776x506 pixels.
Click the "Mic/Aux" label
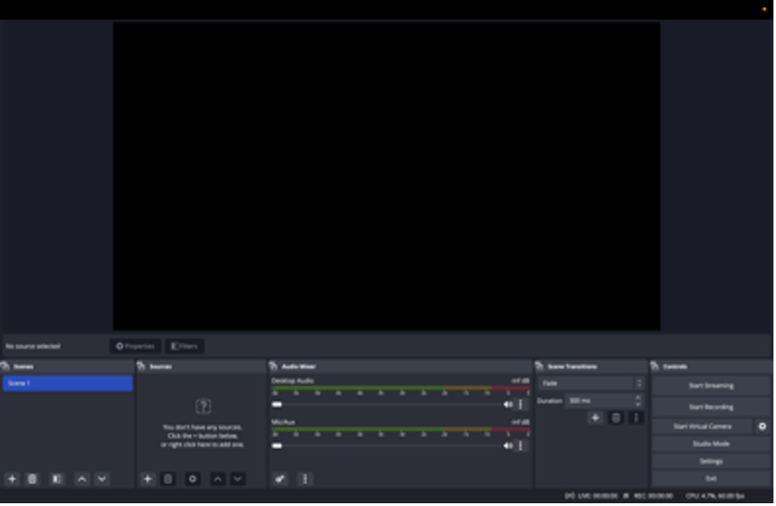pyautogui.click(x=284, y=423)
